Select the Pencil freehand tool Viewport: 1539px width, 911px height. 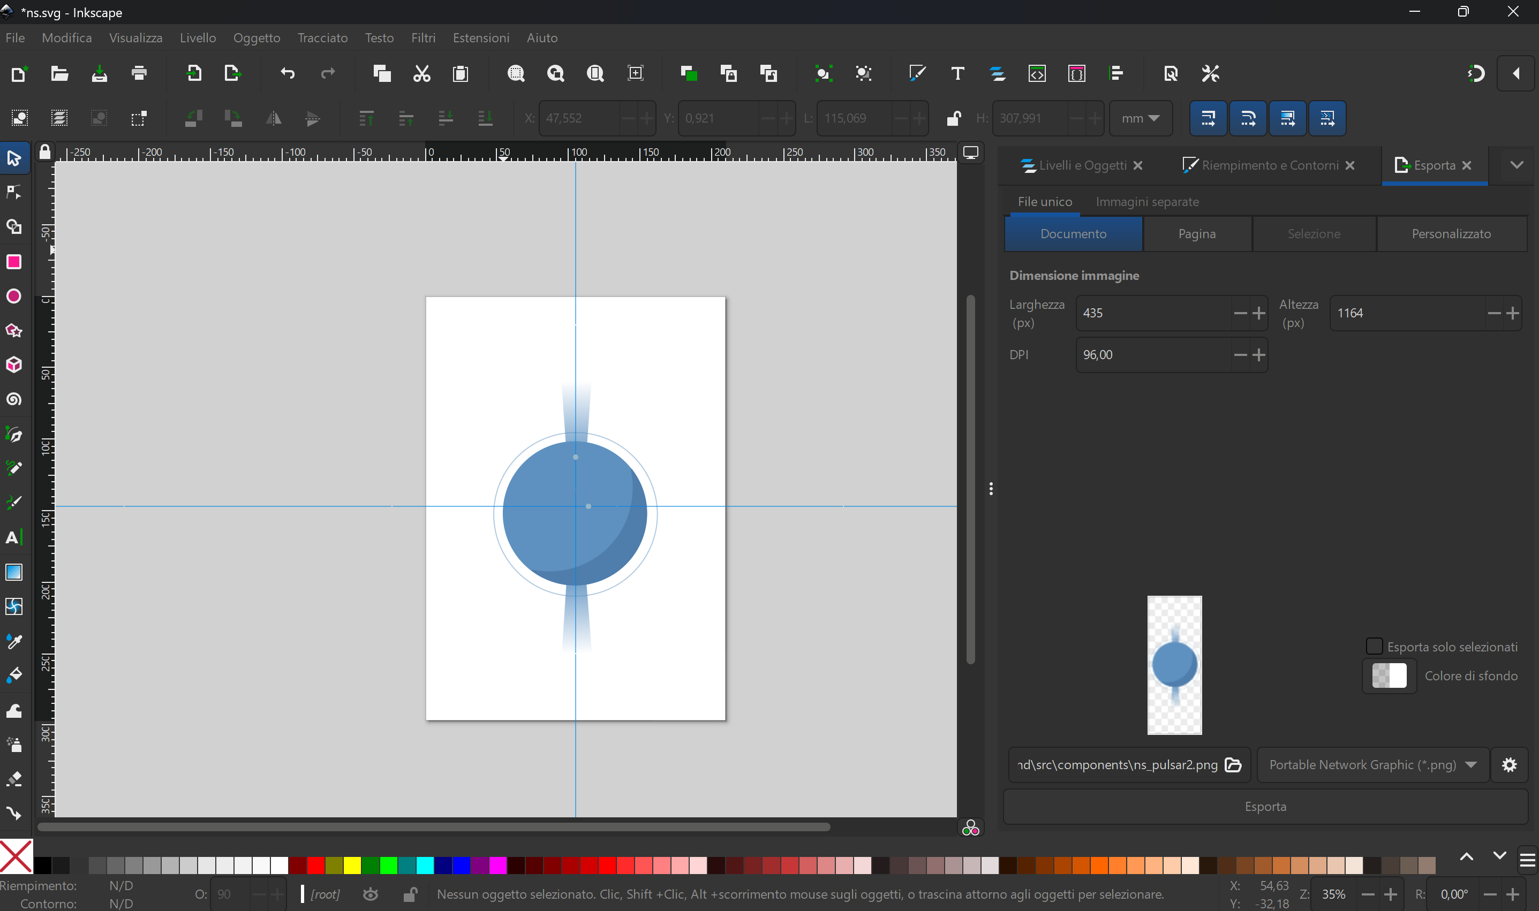tap(13, 469)
